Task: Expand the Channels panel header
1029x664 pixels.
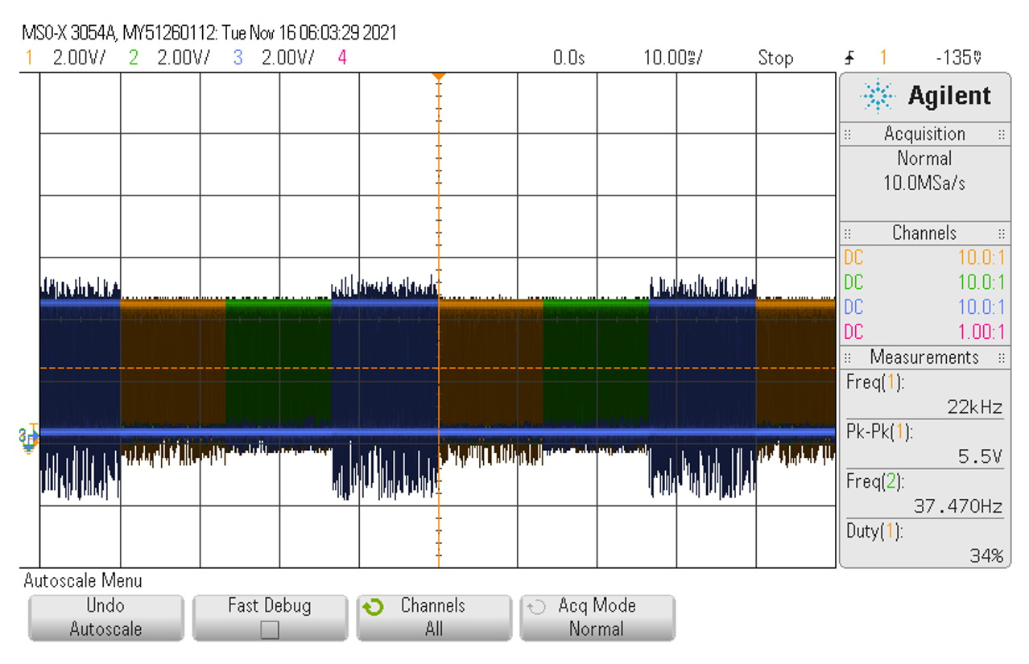Action: click(x=924, y=233)
